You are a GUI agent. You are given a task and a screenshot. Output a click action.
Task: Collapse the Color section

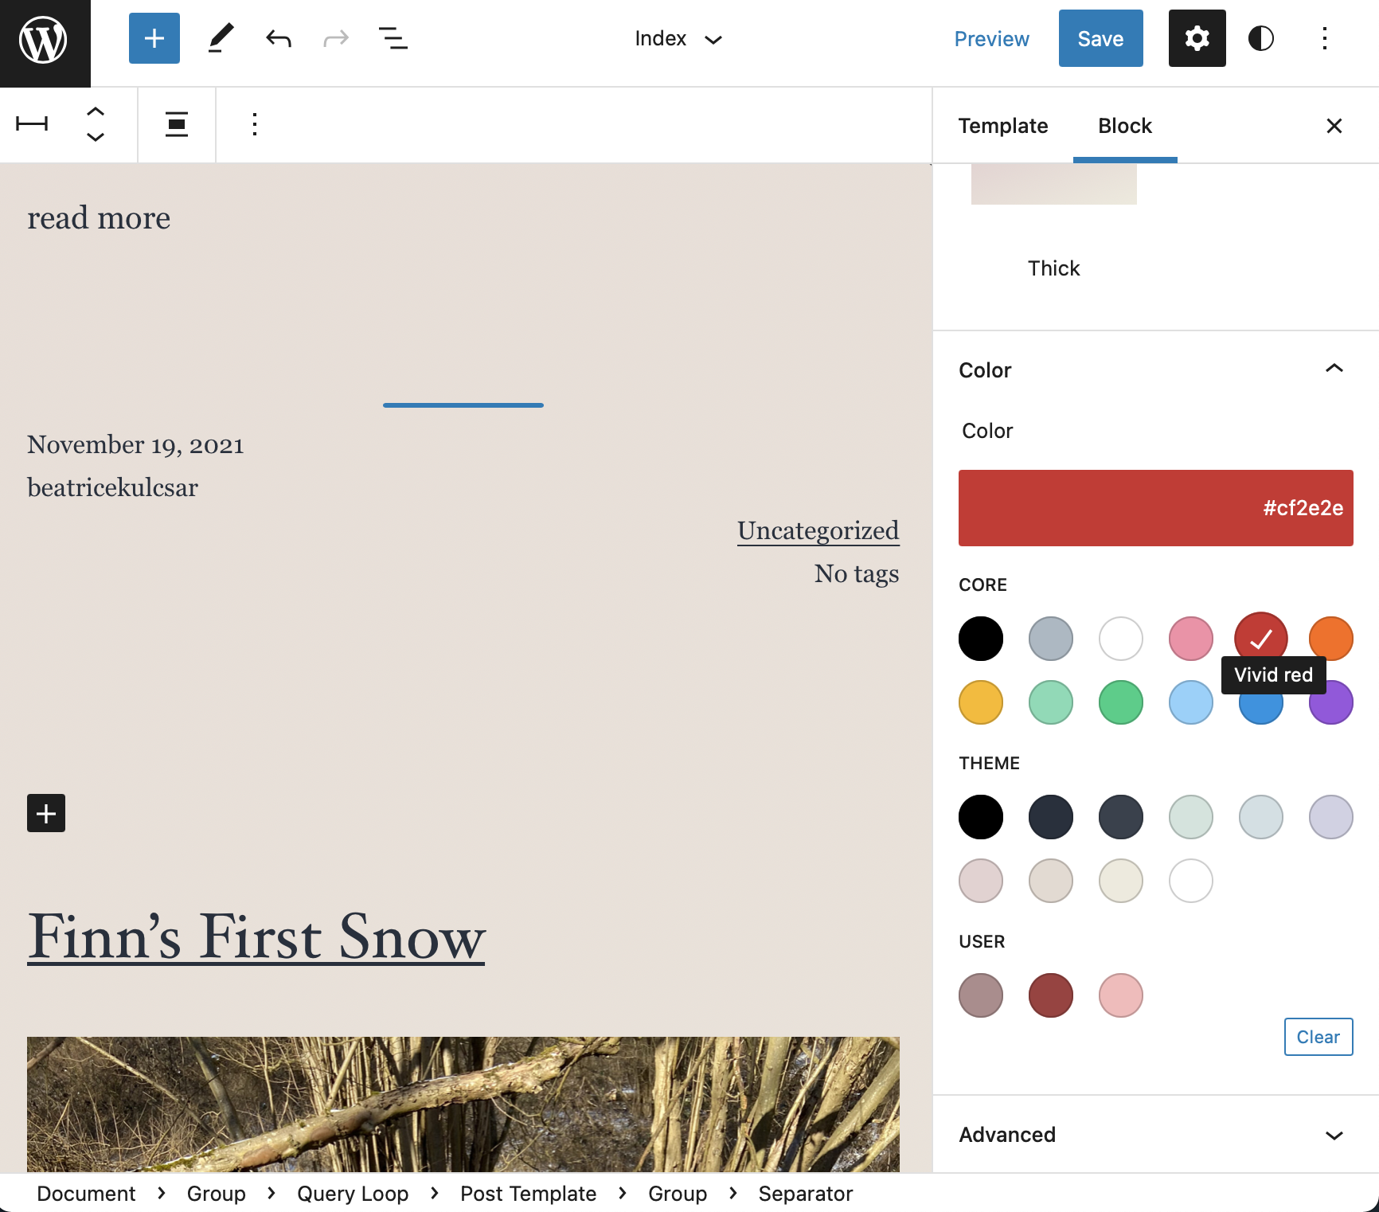tap(1334, 369)
